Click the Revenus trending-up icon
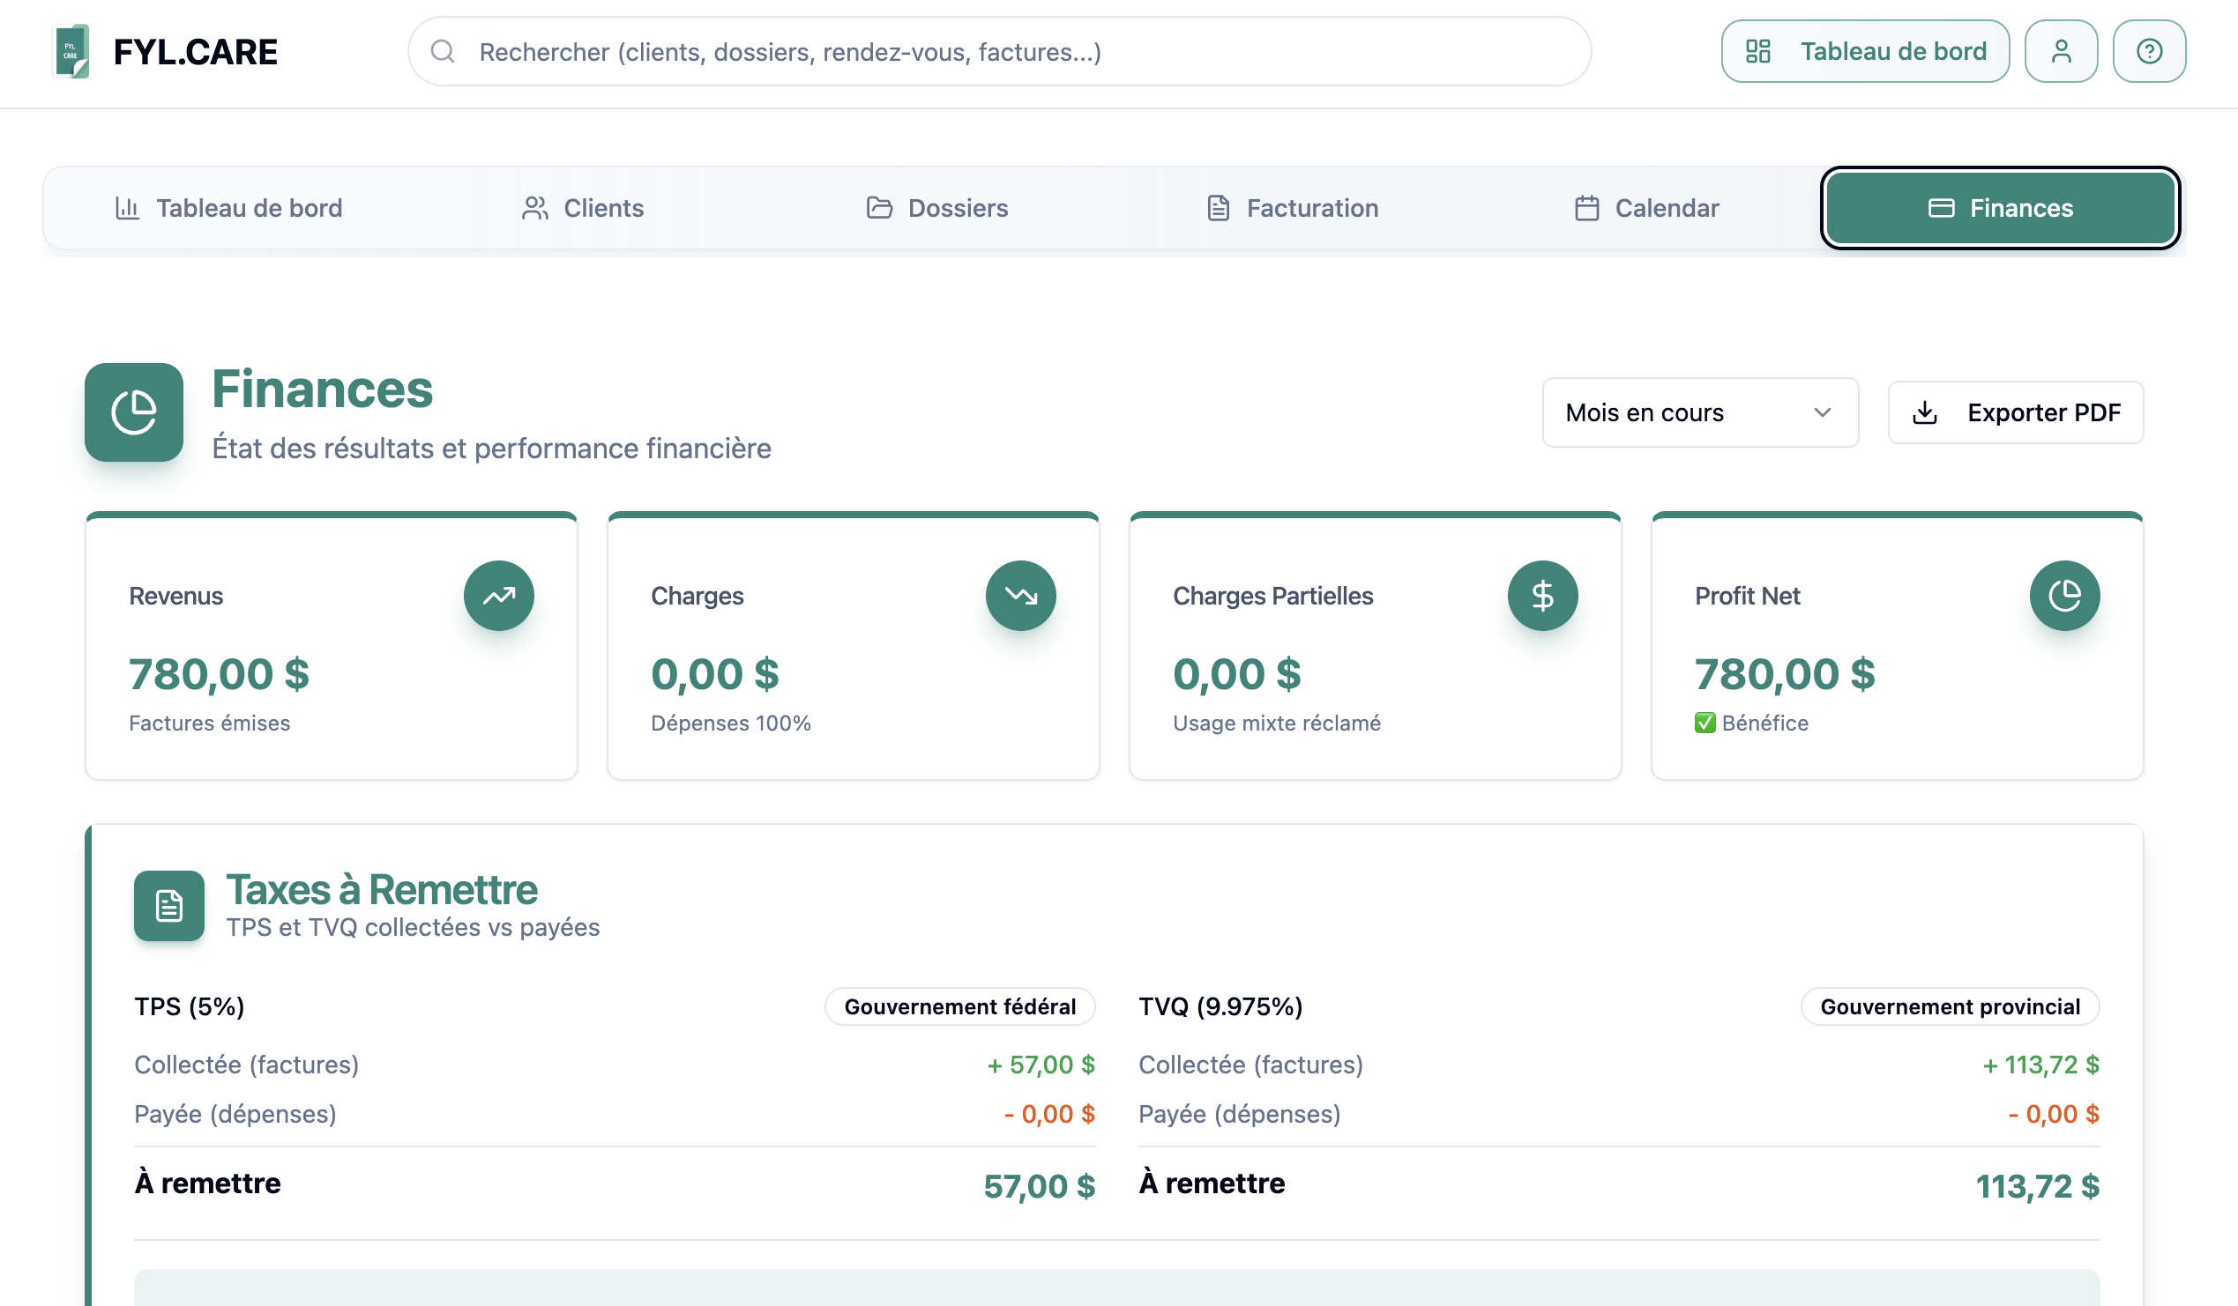Image resolution: width=2238 pixels, height=1306 pixels. tap(498, 596)
